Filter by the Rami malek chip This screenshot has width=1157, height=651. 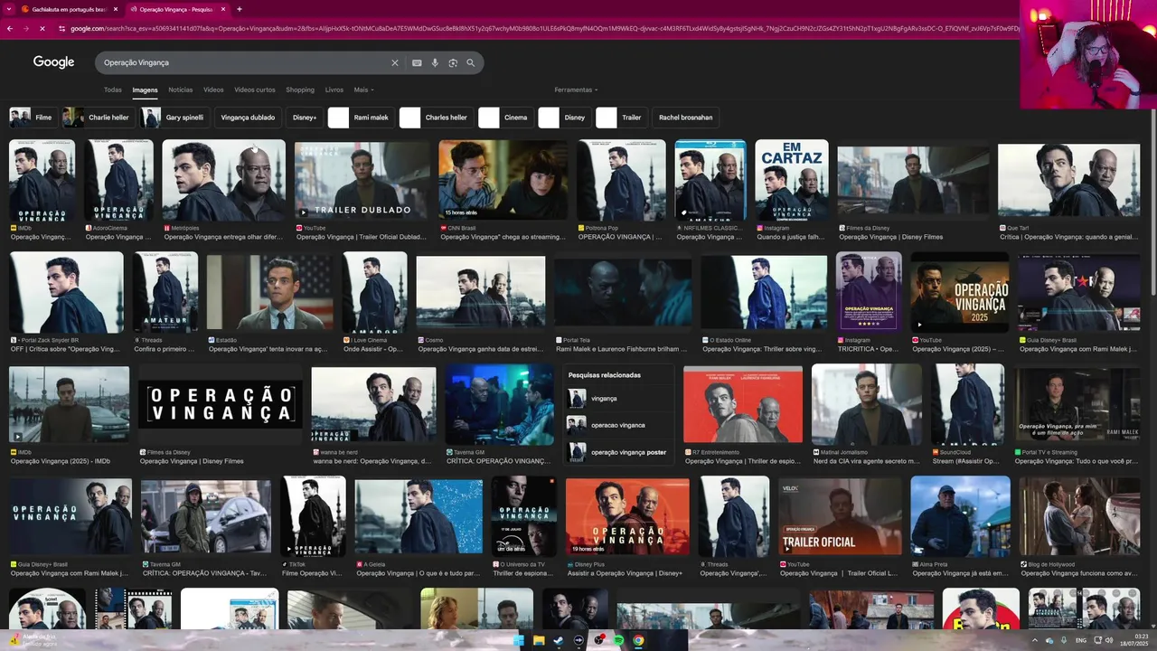point(361,118)
